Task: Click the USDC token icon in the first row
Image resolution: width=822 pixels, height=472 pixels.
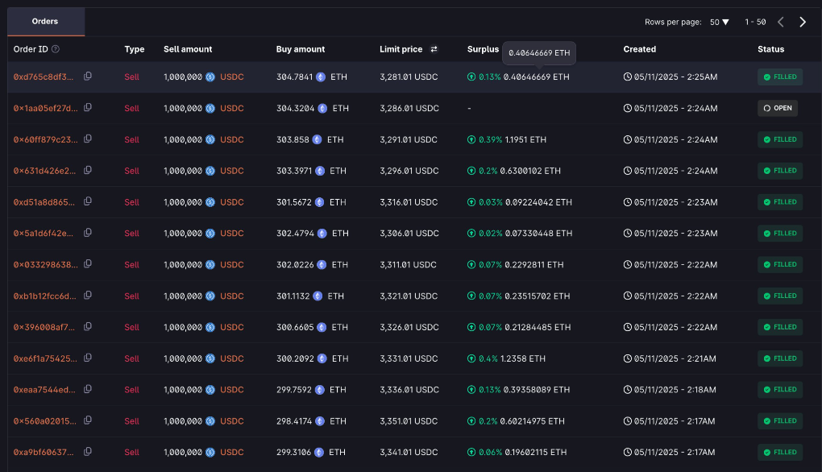Action: pyautogui.click(x=209, y=77)
